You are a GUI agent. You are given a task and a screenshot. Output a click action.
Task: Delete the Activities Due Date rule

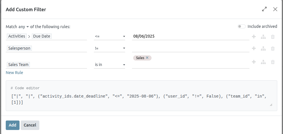tap(273, 36)
